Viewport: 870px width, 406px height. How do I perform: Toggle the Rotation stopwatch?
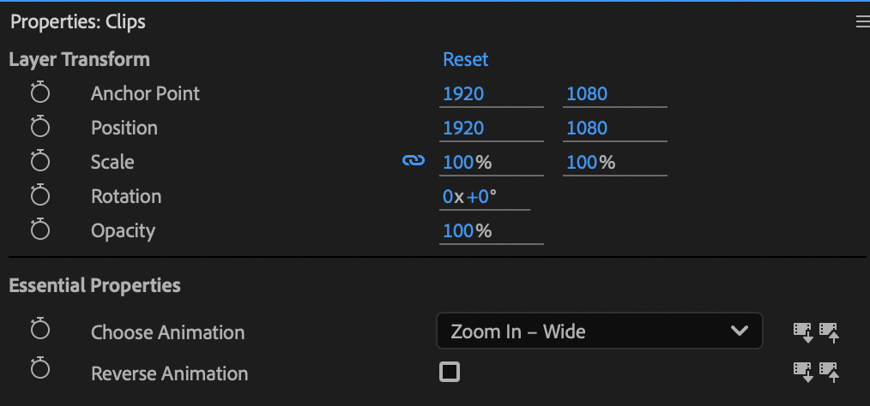coord(39,196)
